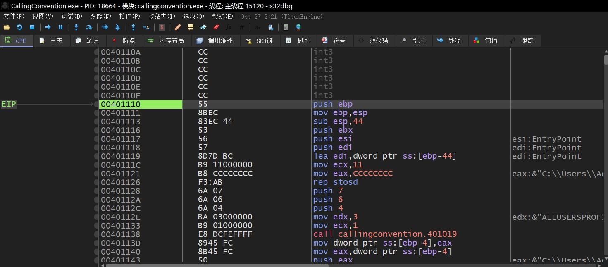Toggle breakpoint bullet at address 00401138

tap(96, 234)
